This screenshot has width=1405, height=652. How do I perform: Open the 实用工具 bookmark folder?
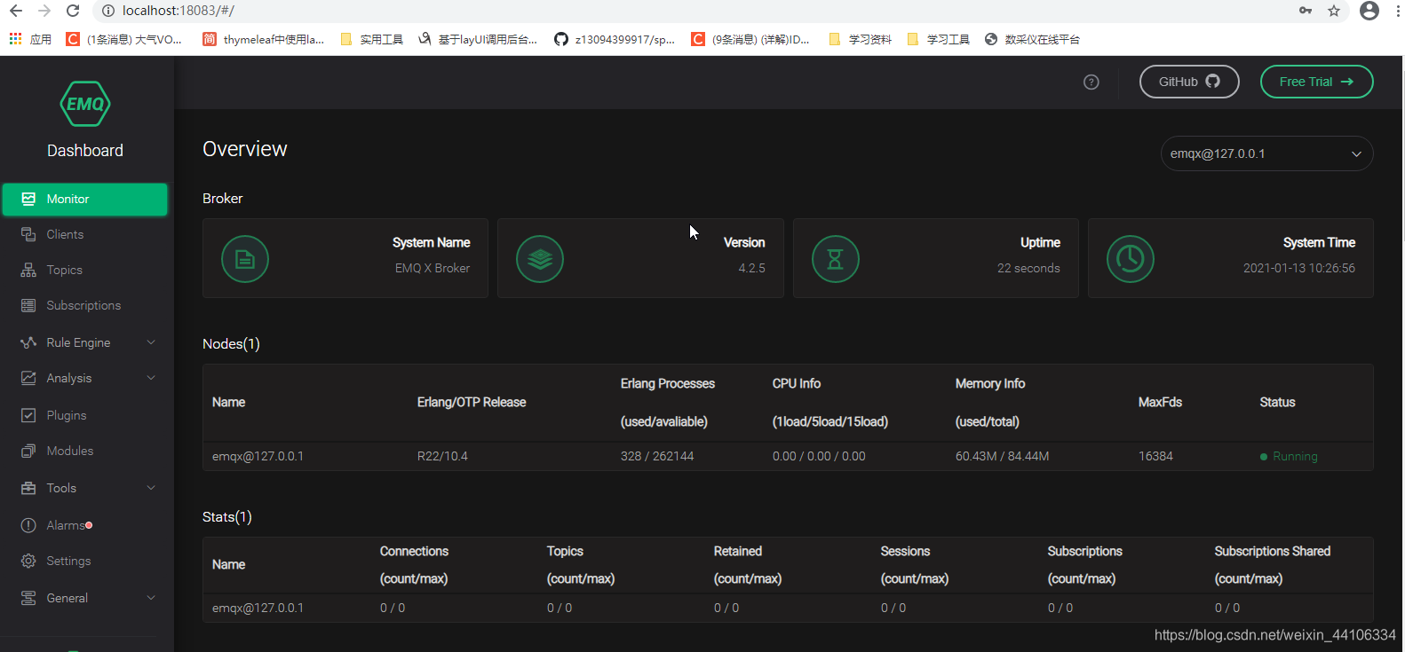(x=372, y=39)
